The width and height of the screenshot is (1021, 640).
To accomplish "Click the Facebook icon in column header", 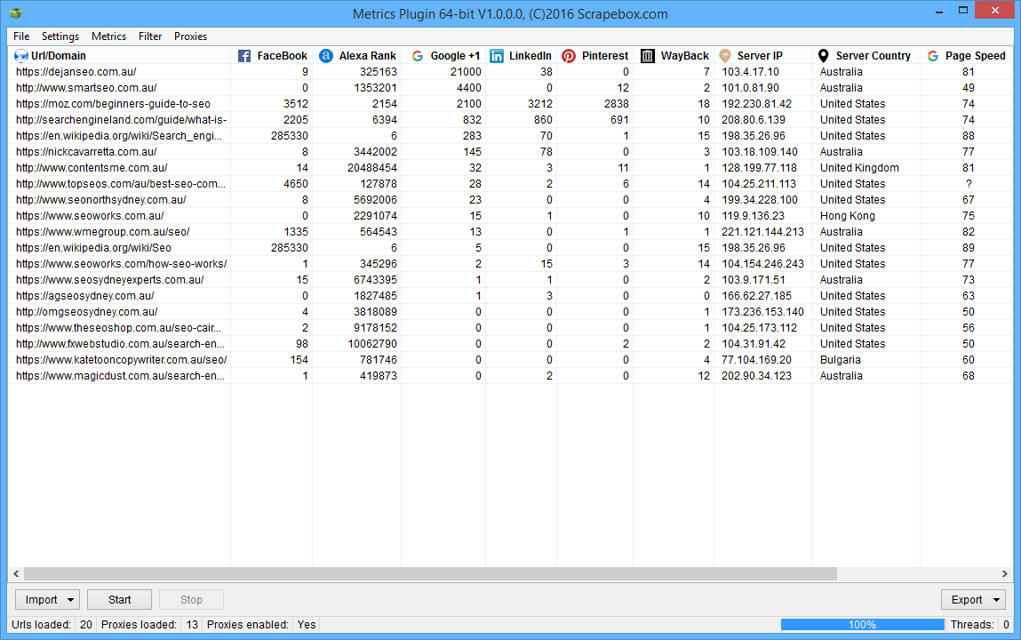I will (x=244, y=56).
